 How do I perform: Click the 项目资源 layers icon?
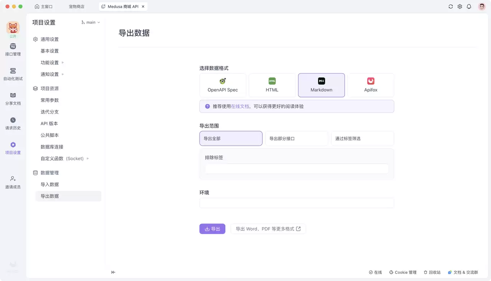[35, 88]
